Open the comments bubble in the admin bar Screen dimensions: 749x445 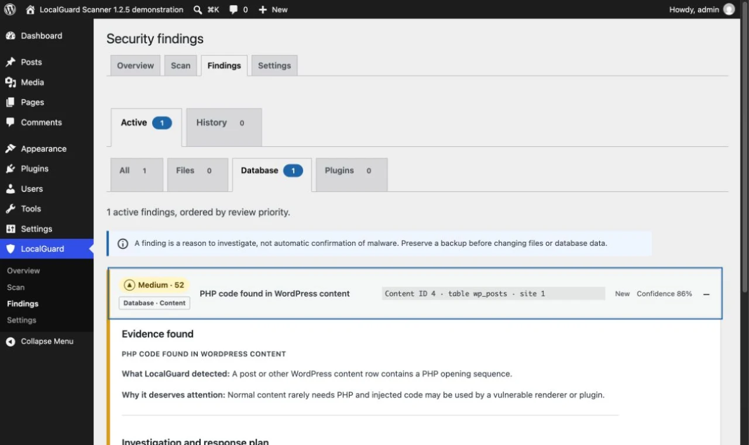(x=233, y=9)
